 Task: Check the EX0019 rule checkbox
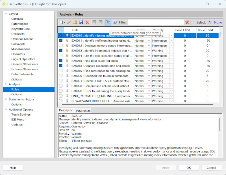[x=61, y=71]
